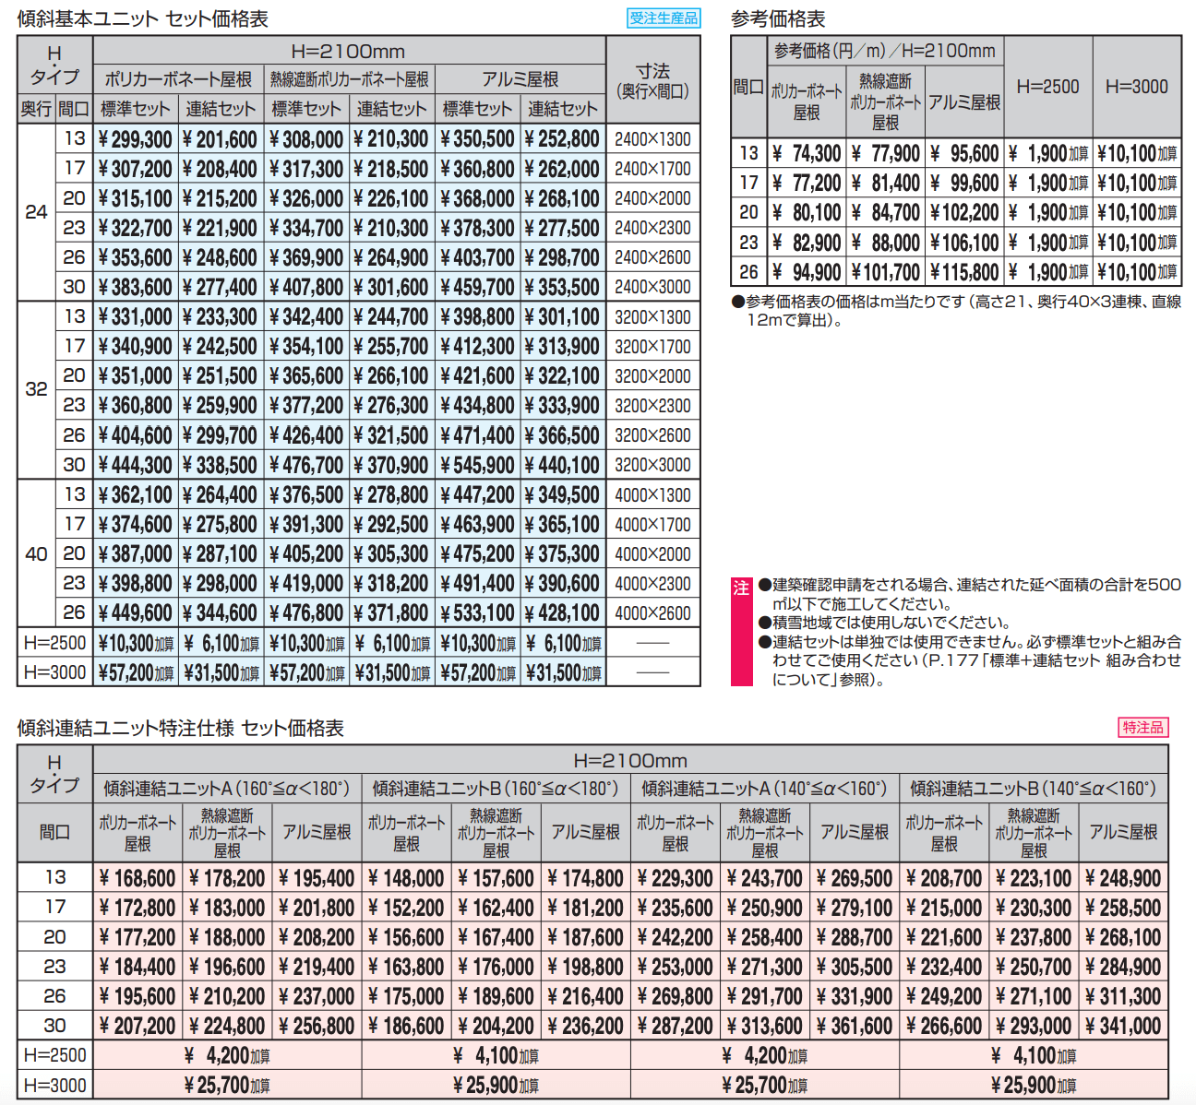The image size is (1196, 1105).
Task: Select the ¥341,000 price cell
Action: 1123,1026
